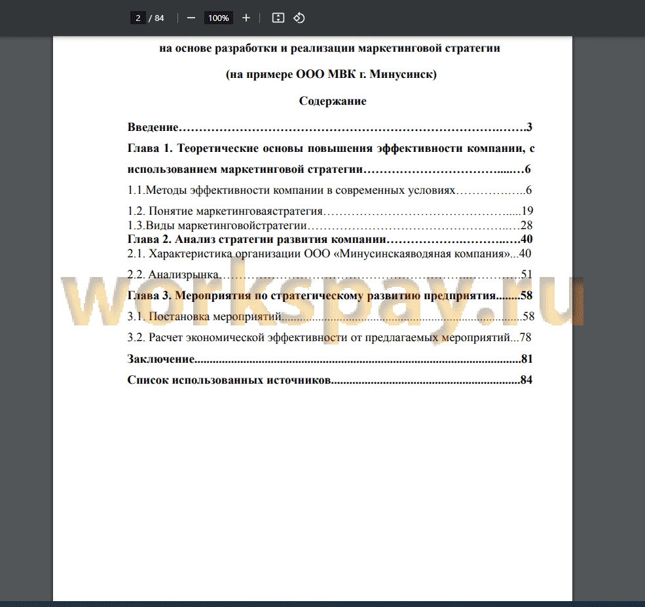Image resolution: width=645 pixels, height=607 pixels.
Task: Select the 100% zoom level field
Action: pos(219,18)
